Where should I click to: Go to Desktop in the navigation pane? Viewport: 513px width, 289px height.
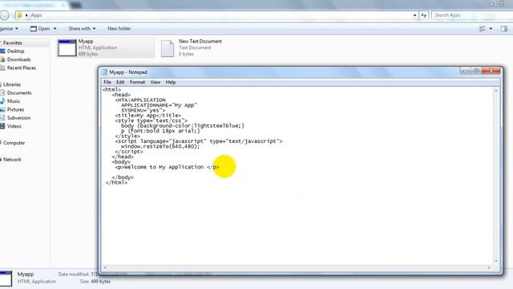(x=15, y=51)
